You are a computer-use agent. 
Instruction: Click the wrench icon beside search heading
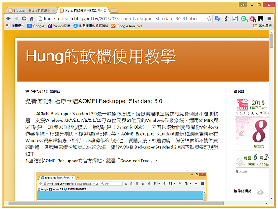tap(260, 192)
